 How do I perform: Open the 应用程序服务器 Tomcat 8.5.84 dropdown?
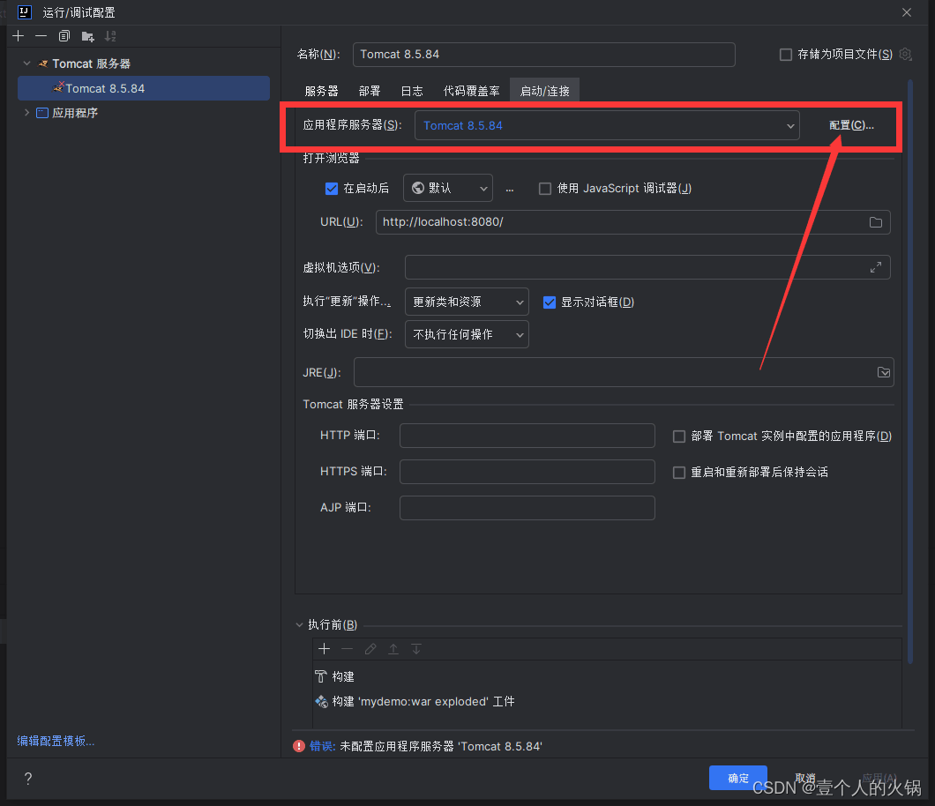click(607, 125)
